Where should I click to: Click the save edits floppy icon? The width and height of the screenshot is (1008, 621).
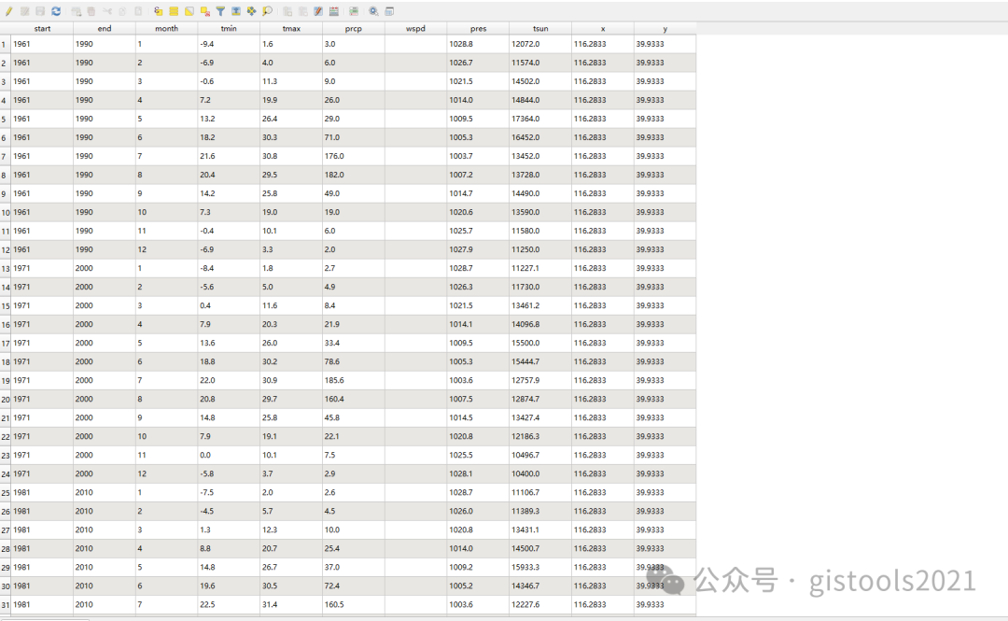click(40, 11)
